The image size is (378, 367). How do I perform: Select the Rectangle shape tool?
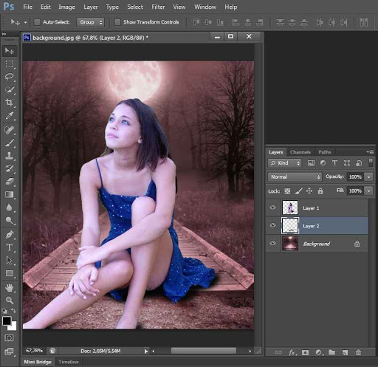[x=10, y=273]
